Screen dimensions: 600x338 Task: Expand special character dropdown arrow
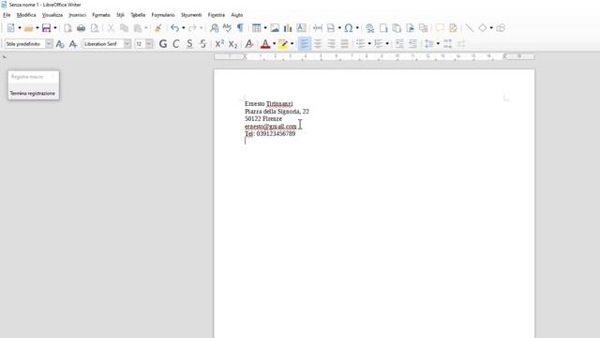357,28
